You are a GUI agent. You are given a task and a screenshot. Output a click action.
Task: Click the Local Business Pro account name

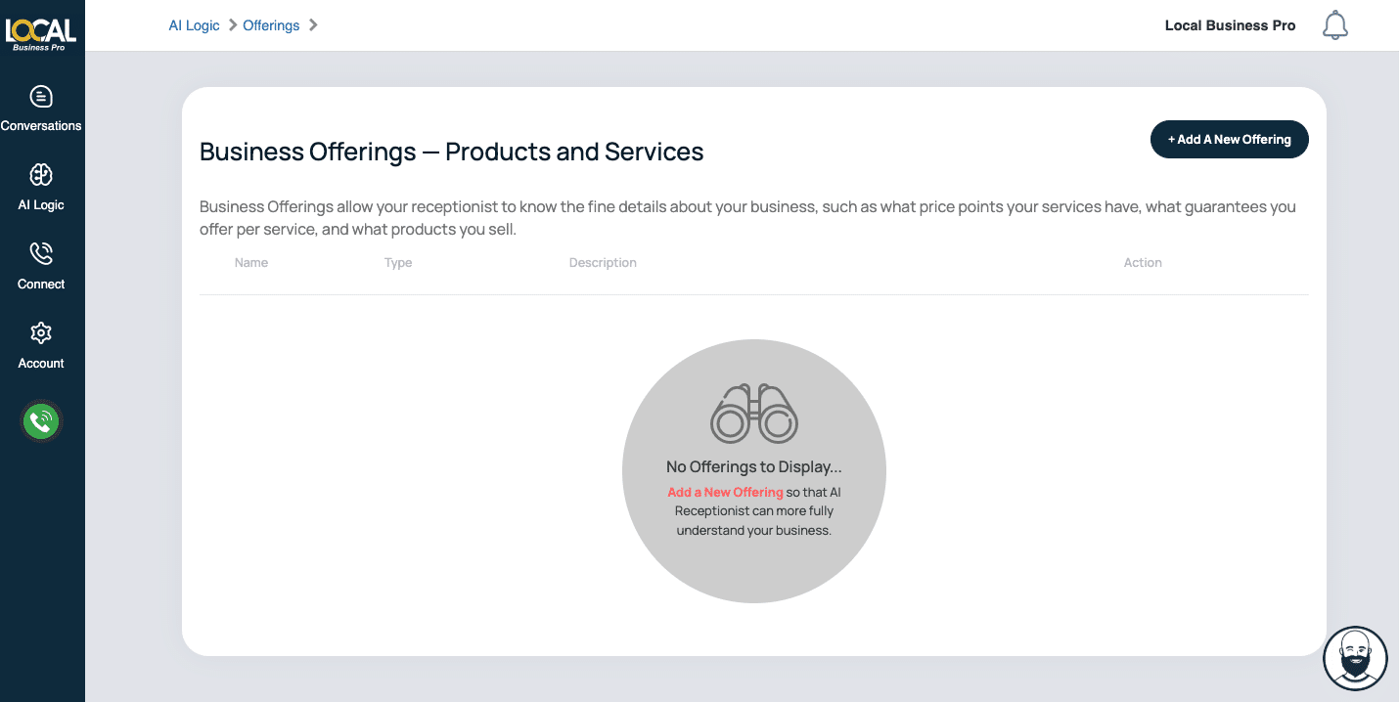pyautogui.click(x=1230, y=25)
